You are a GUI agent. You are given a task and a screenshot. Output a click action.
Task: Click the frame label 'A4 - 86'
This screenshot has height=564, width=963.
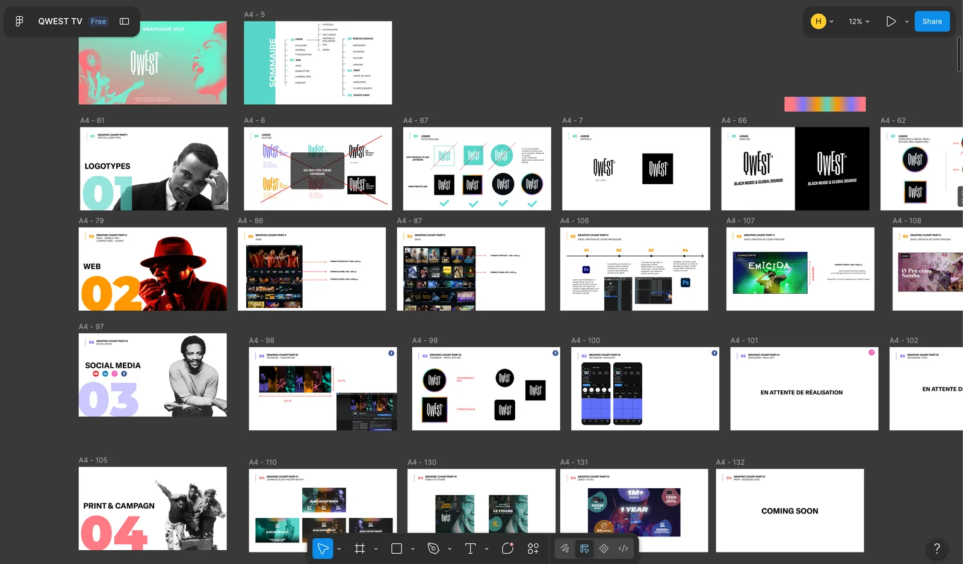pyautogui.click(x=250, y=221)
